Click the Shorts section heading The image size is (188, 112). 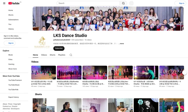point(38,94)
